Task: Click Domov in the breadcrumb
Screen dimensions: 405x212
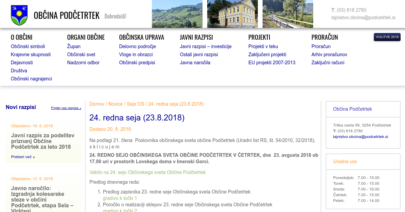Action: [97, 104]
